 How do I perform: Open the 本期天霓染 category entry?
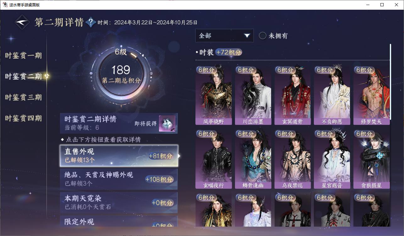coord(119,203)
